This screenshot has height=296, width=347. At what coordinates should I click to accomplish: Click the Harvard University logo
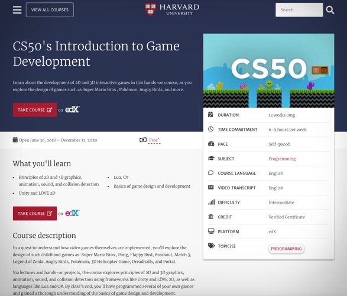click(172, 9)
